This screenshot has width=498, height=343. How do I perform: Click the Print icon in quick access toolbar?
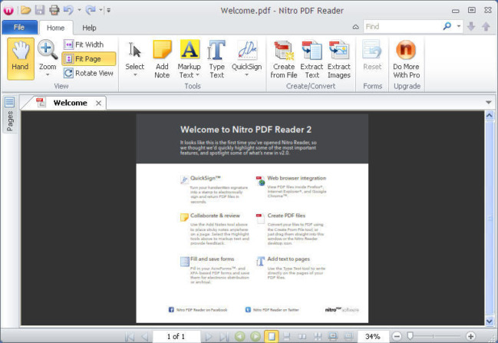(54, 10)
